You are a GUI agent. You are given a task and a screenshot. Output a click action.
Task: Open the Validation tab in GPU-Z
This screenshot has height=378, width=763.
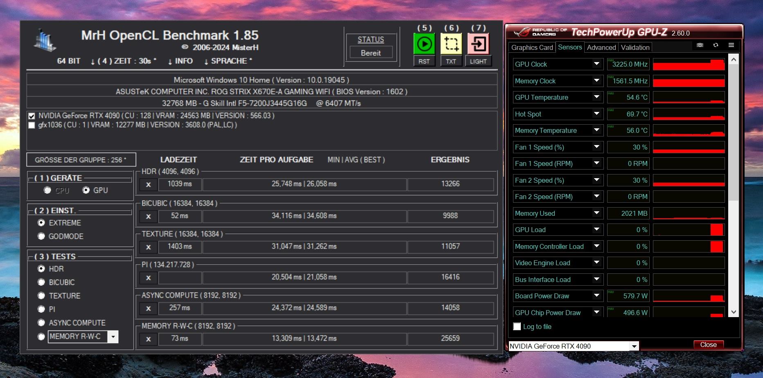635,47
